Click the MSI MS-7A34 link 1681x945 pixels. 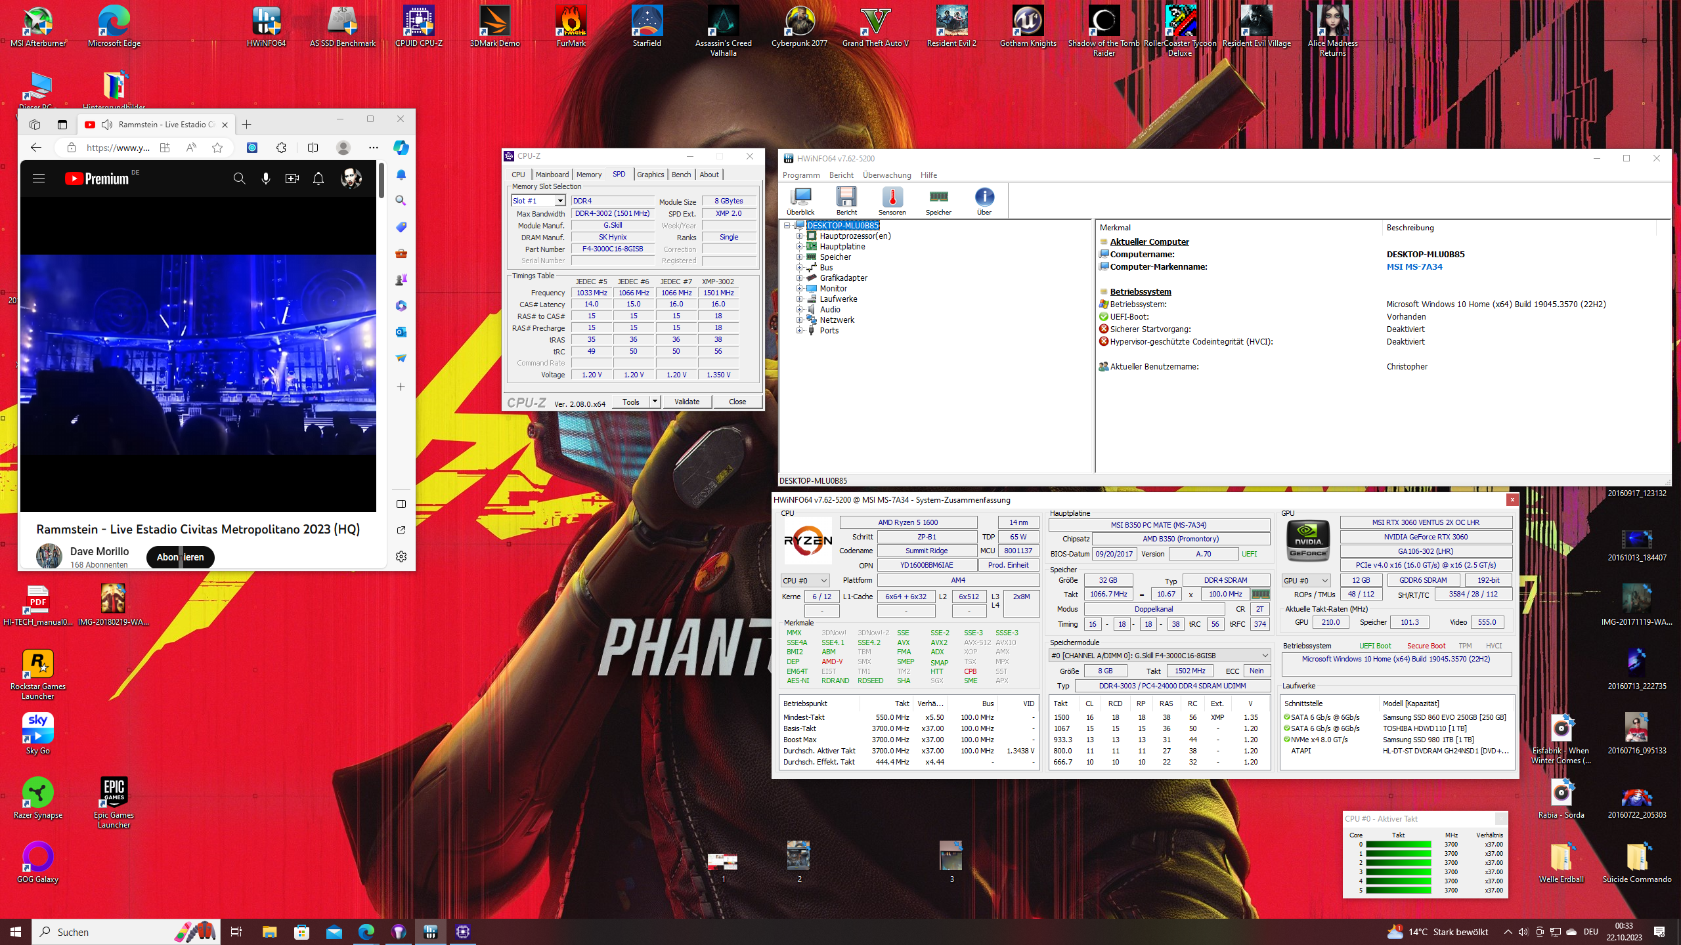(x=1414, y=267)
